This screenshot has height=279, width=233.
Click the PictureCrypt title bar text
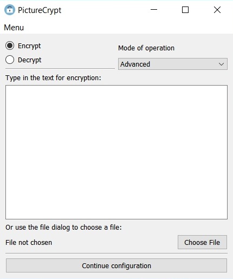40,10
